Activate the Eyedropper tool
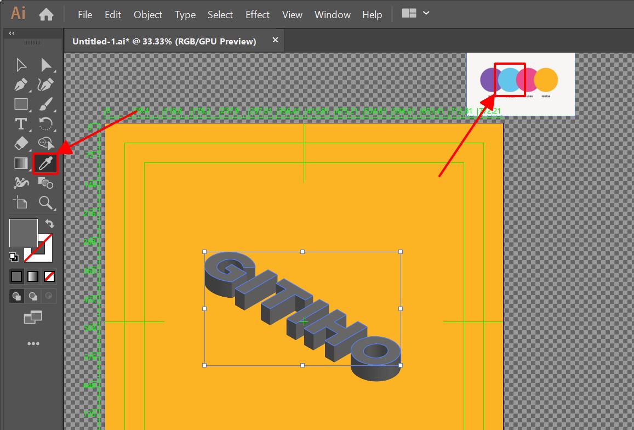Screen dimensions: 634x430 point(46,163)
